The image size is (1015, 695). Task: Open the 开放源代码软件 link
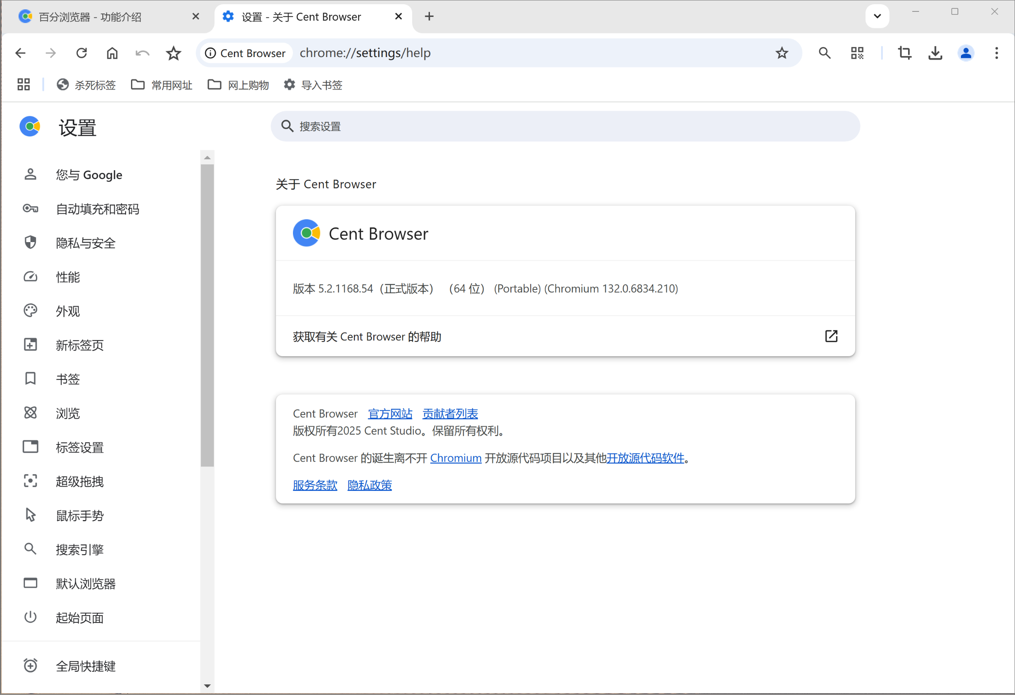coord(645,458)
